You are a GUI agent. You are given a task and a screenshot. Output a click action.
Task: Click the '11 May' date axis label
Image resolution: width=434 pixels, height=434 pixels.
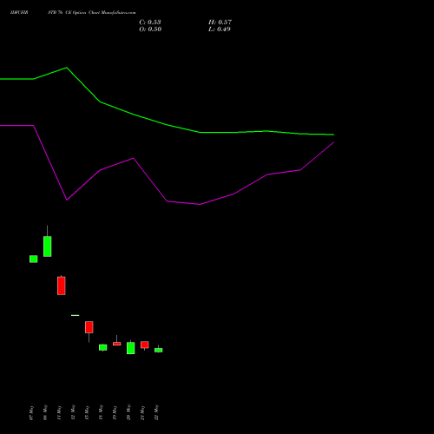click(59, 412)
